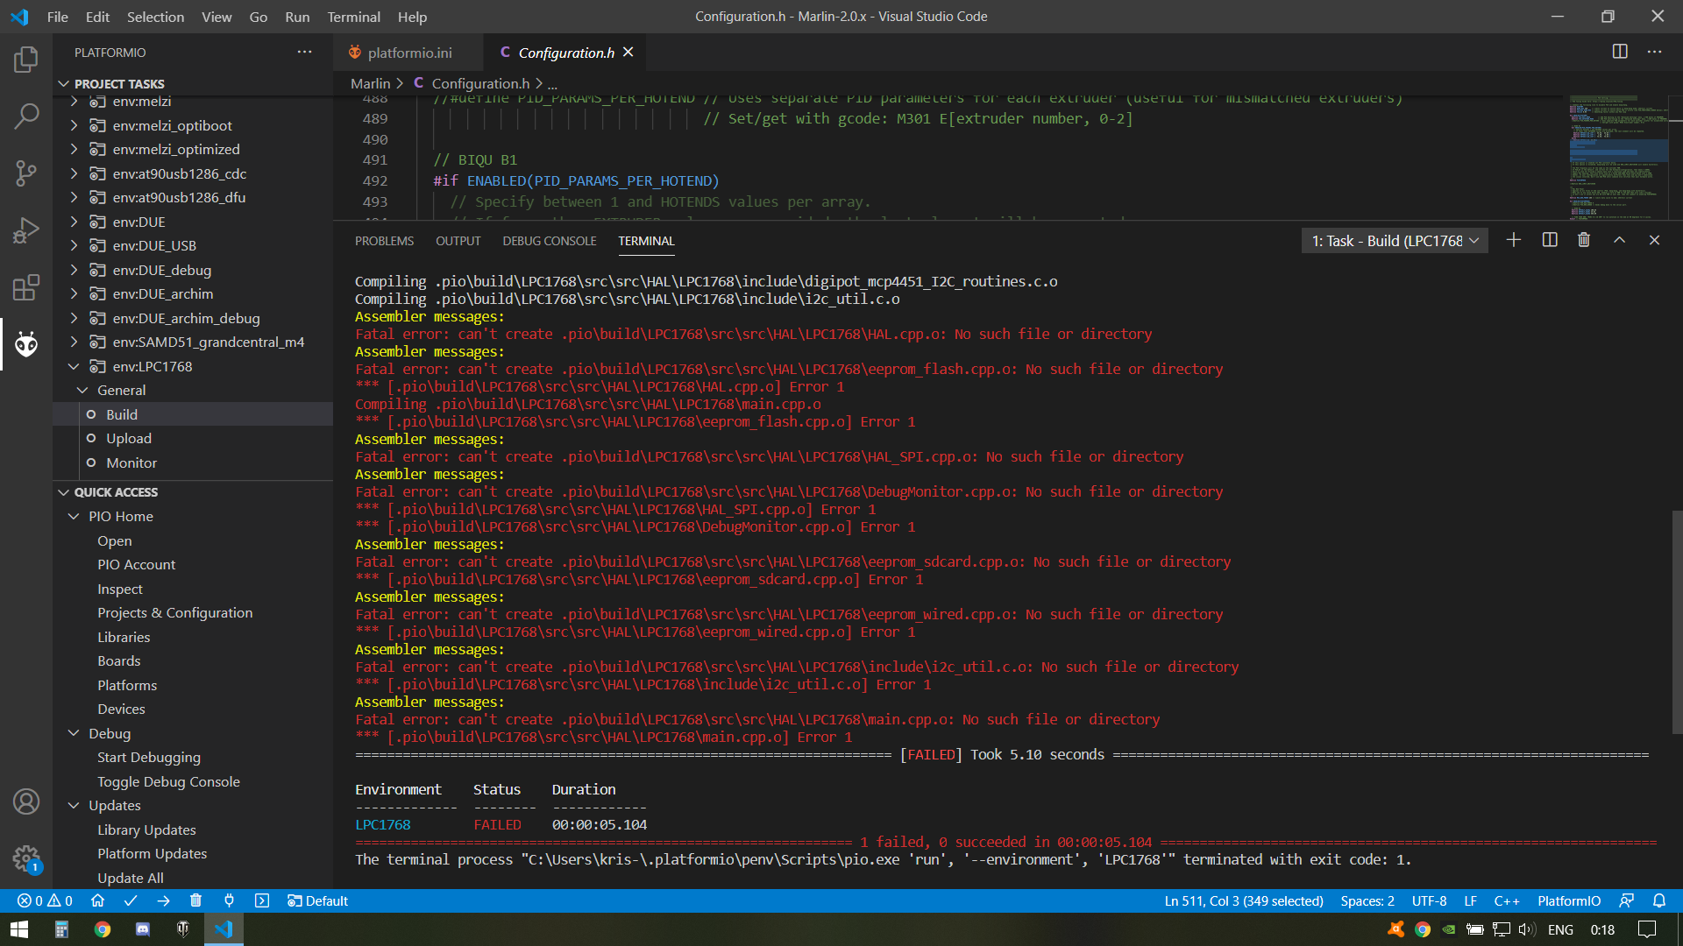The image size is (1683, 946).
Task: Open the Terminal menu in menu bar
Action: click(353, 17)
